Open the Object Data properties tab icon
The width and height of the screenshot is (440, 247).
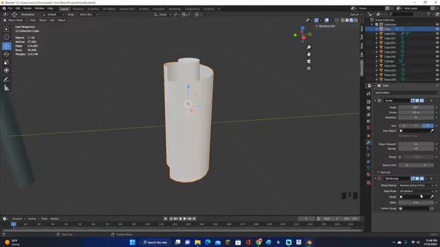[x=368, y=168]
